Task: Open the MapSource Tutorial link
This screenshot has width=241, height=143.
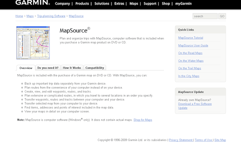Action: (x=191, y=38)
